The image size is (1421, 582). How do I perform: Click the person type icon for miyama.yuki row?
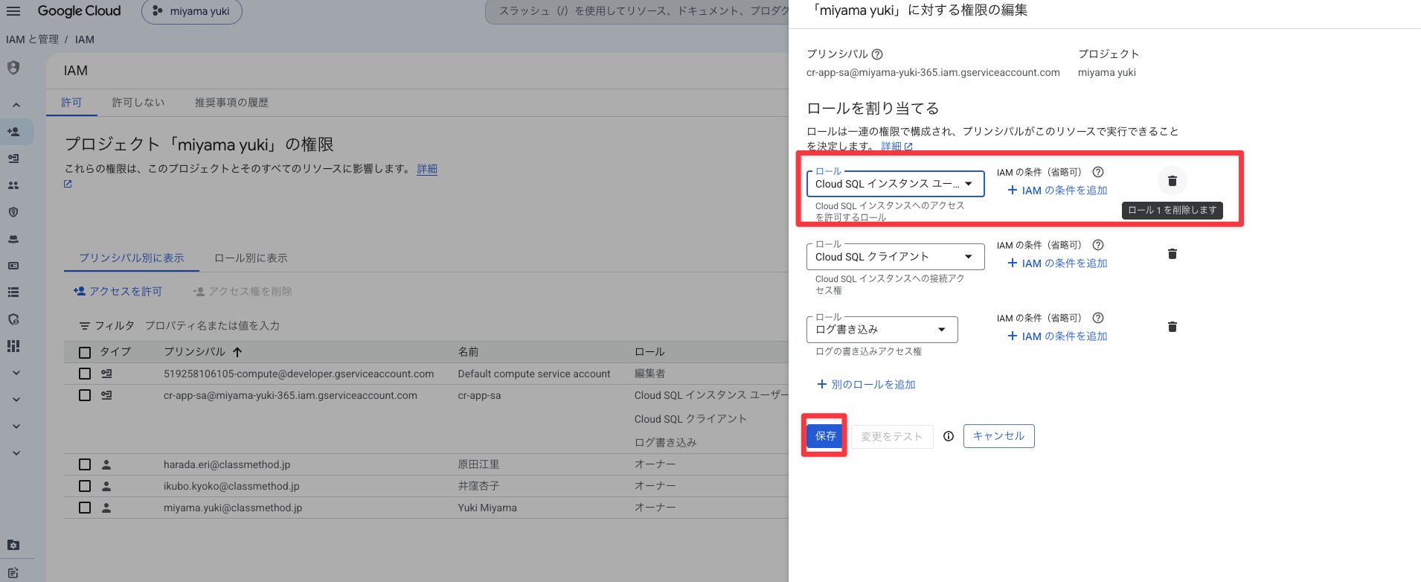point(106,508)
